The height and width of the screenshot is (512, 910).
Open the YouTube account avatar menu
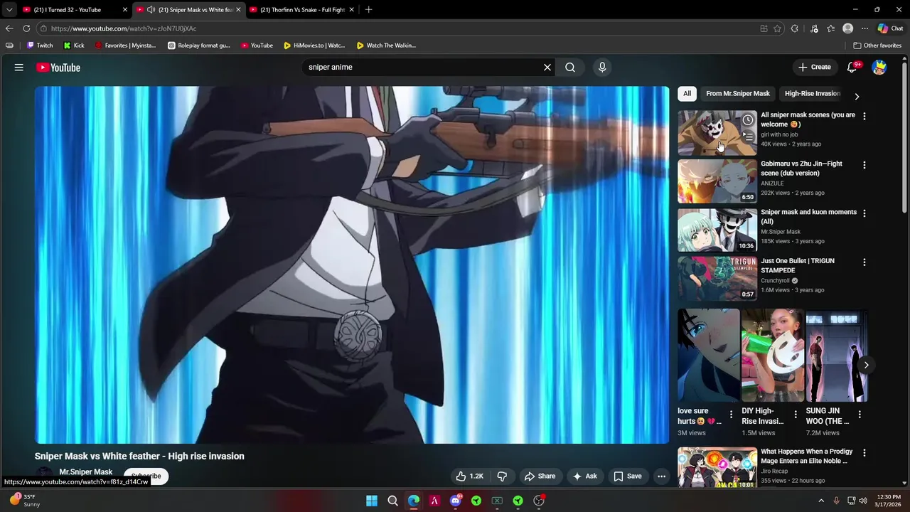click(x=879, y=68)
